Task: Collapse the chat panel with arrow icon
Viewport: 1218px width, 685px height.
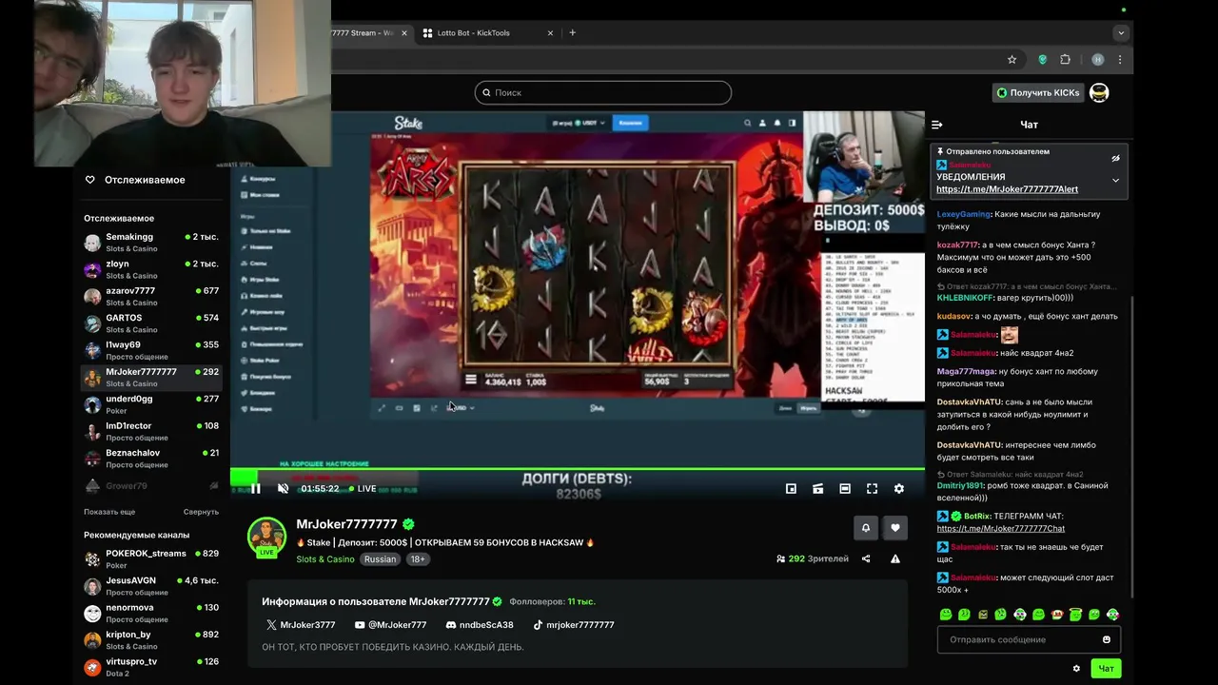Action: pyautogui.click(x=937, y=125)
